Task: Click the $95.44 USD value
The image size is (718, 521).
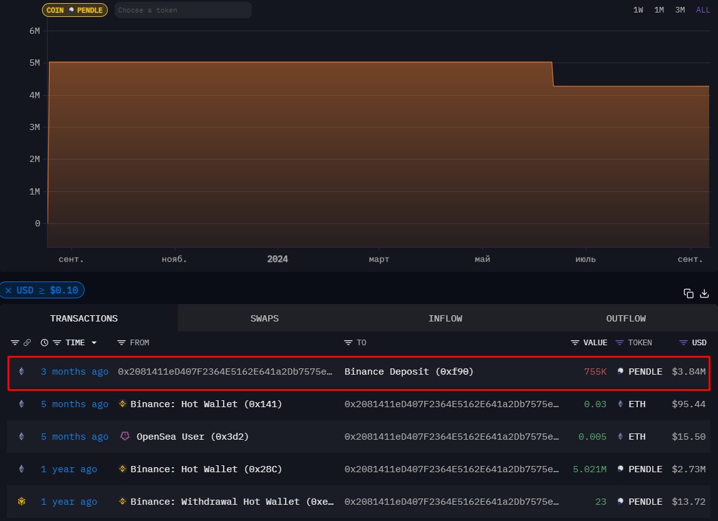Action: [x=688, y=404]
